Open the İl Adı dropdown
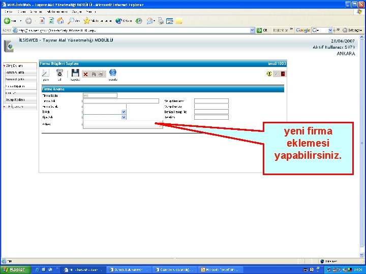The height and width of the screenshot is (274, 366). [x=124, y=112]
